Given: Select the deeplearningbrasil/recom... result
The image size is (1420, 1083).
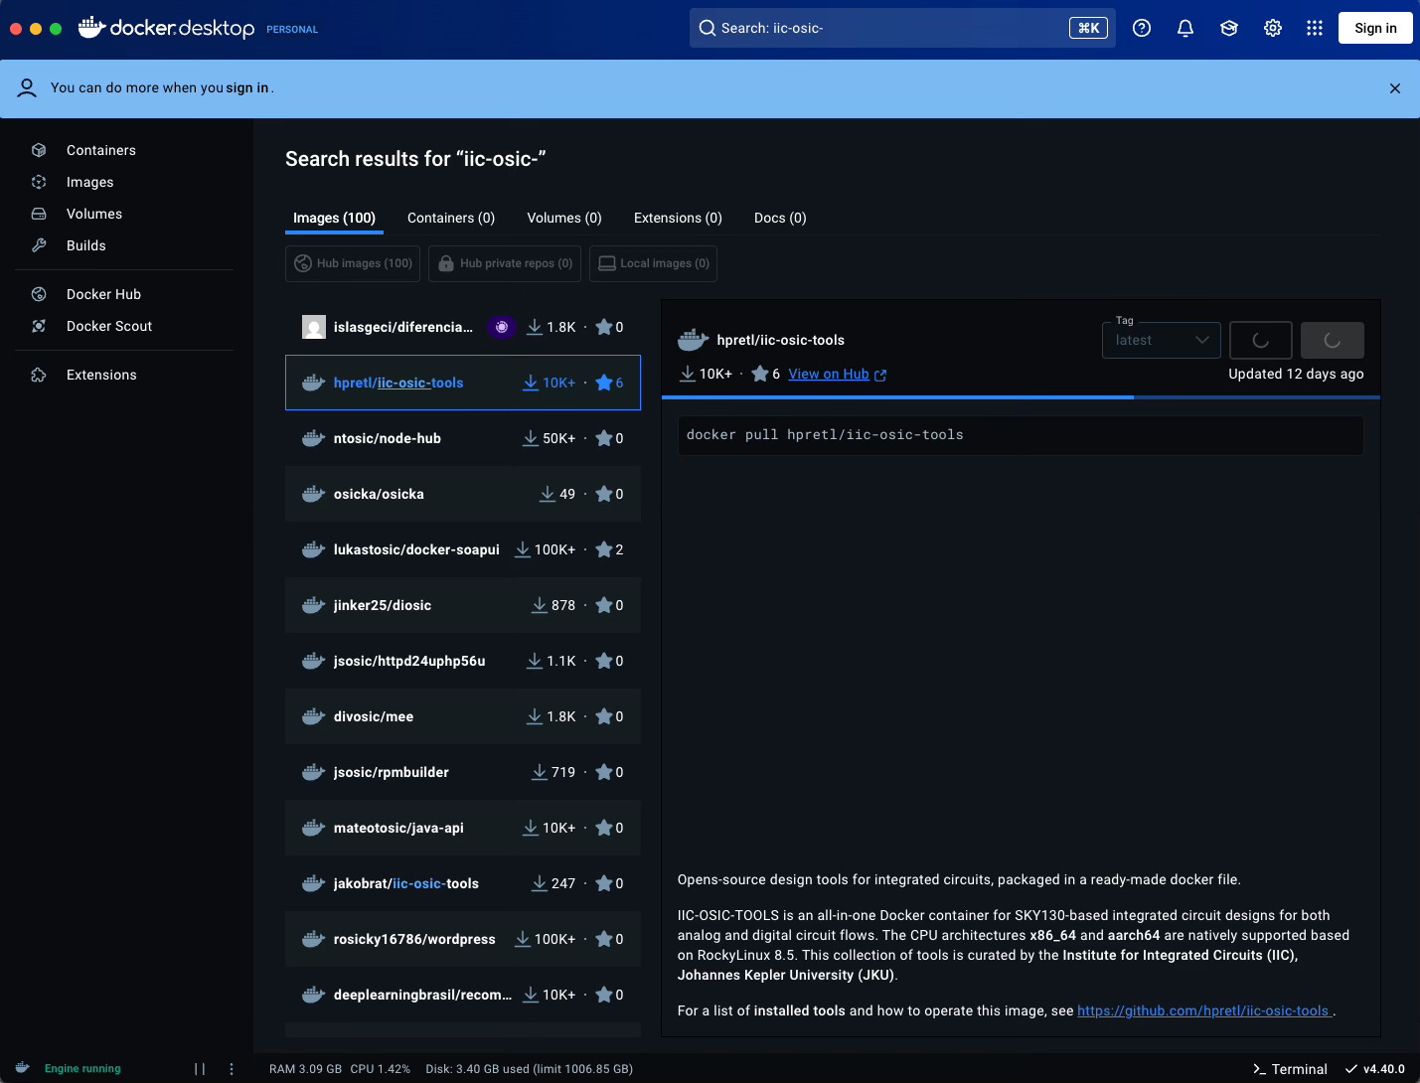Looking at the screenshot, I should click(x=463, y=995).
